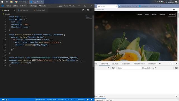Select the Console DevTools tab
The width and height of the screenshot is (179, 101).
pos(104,64)
